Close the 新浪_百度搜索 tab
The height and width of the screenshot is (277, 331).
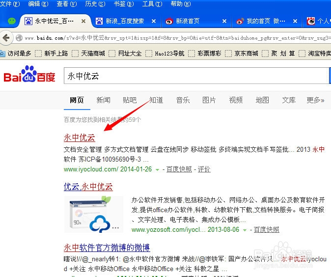[154, 21]
